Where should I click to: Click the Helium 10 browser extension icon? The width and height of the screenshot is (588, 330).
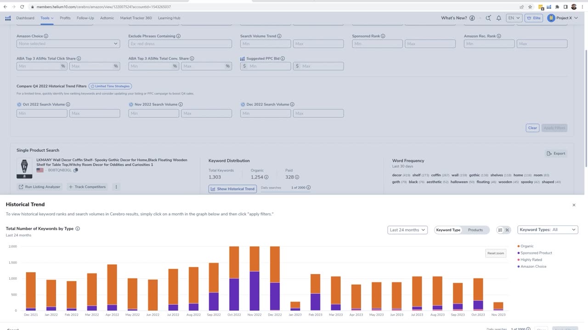(548, 7)
